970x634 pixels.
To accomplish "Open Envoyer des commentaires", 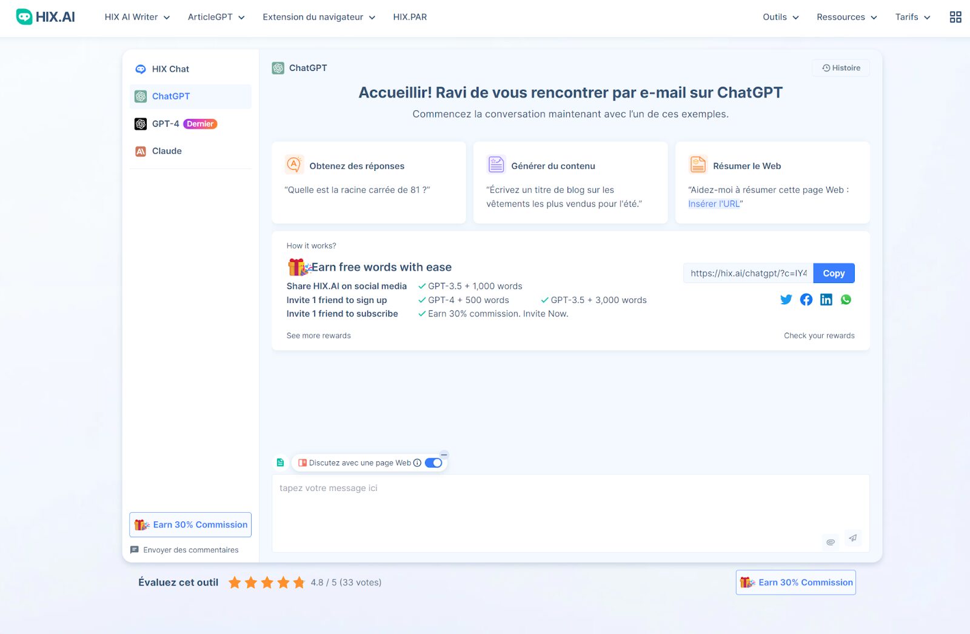I will click(184, 550).
